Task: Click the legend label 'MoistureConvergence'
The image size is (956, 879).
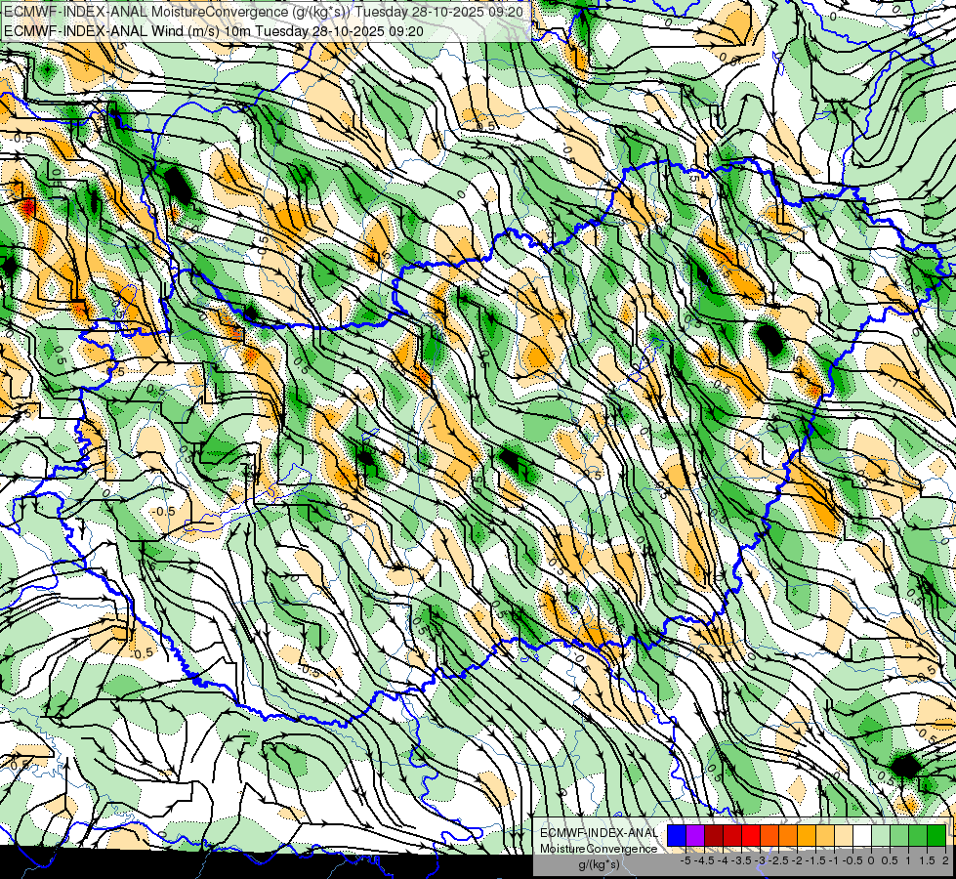Action: pyautogui.click(x=599, y=849)
